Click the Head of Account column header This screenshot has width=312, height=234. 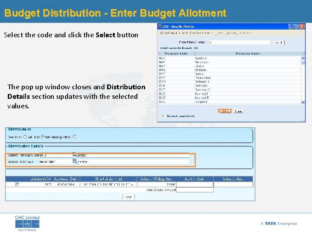[108, 179]
